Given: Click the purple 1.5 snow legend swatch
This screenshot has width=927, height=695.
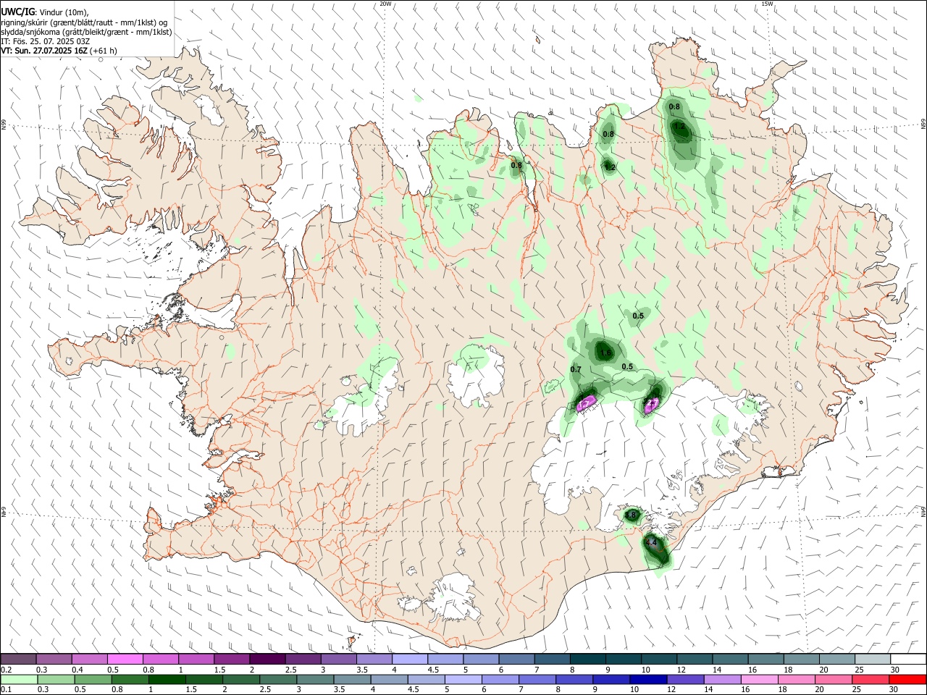Looking at the screenshot, I should point(232,659).
